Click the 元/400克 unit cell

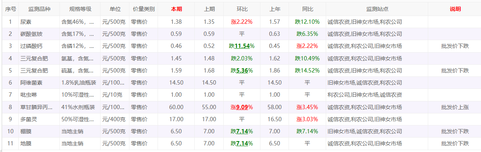pyautogui.click(x=114, y=119)
